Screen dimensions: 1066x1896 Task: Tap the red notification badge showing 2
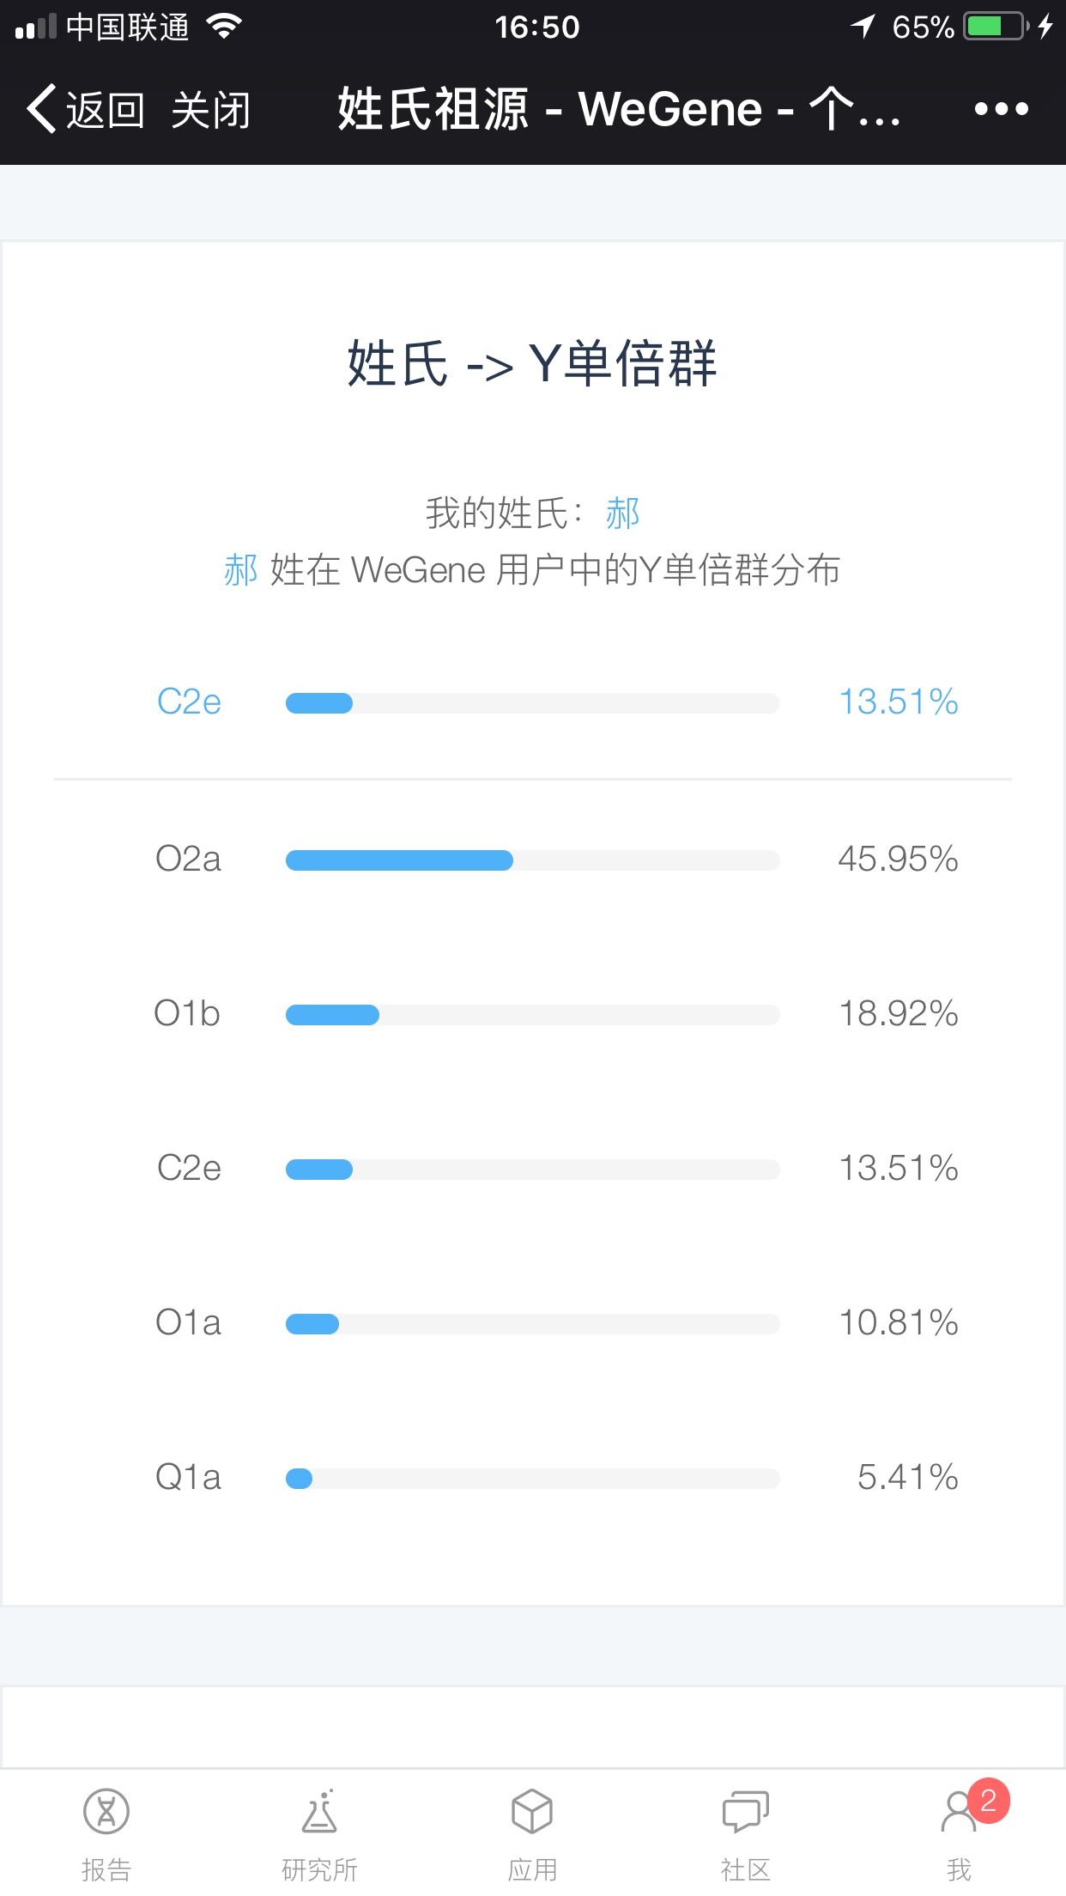(x=989, y=1800)
